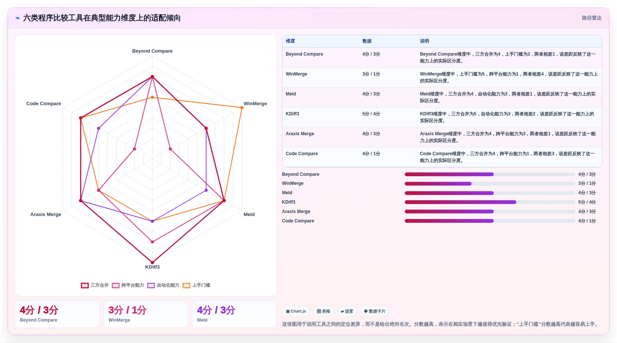The width and height of the screenshot is (617, 343).
Task: Click the Beyond Compare progress bar
Action: [x=490, y=174]
